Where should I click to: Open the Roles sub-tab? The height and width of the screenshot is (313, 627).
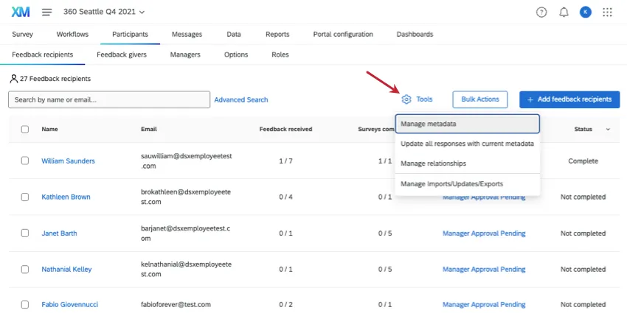280,54
